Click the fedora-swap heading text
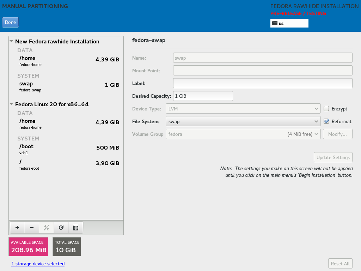 [149, 40]
